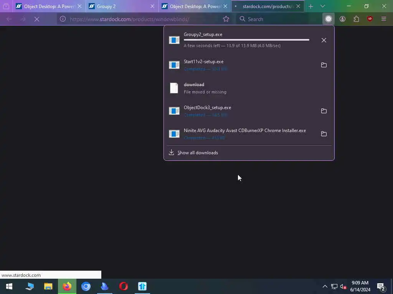Open the notification center icon

point(381,286)
